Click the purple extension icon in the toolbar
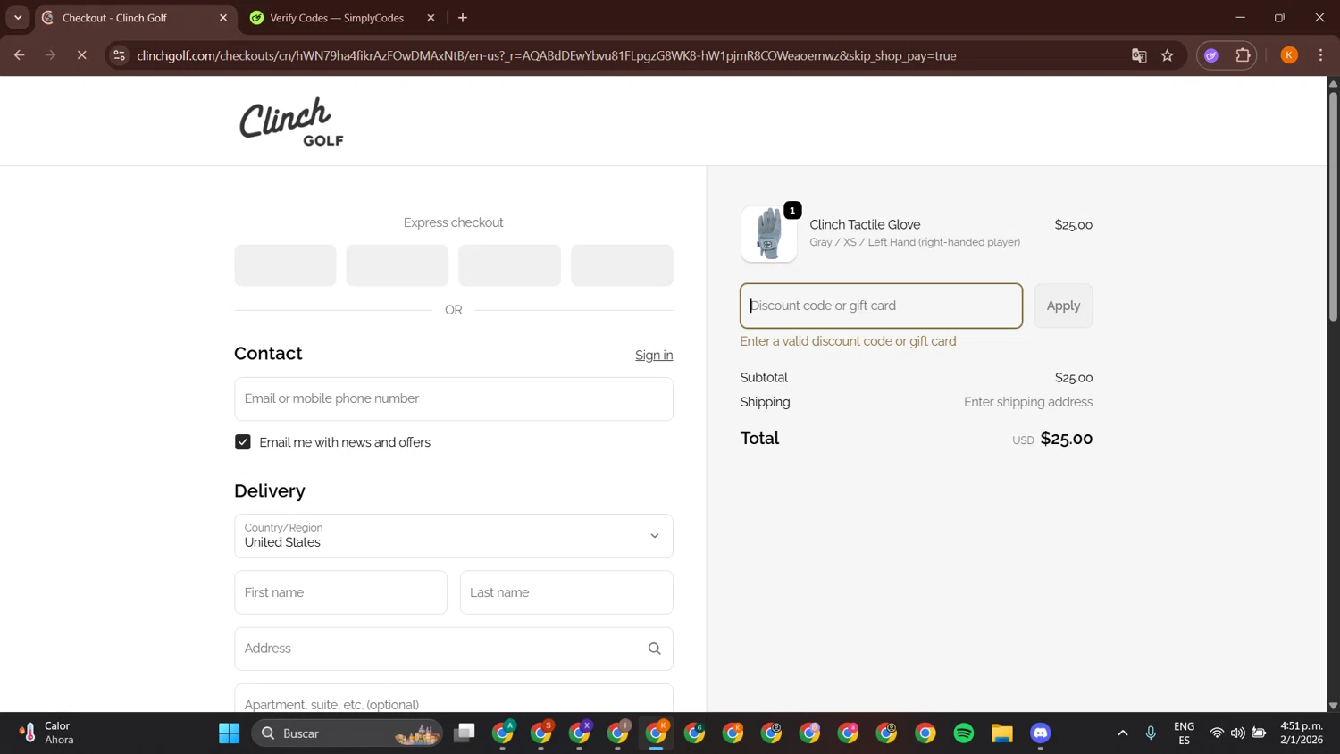The image size is (1340, 754). [x=1211, y=55]
